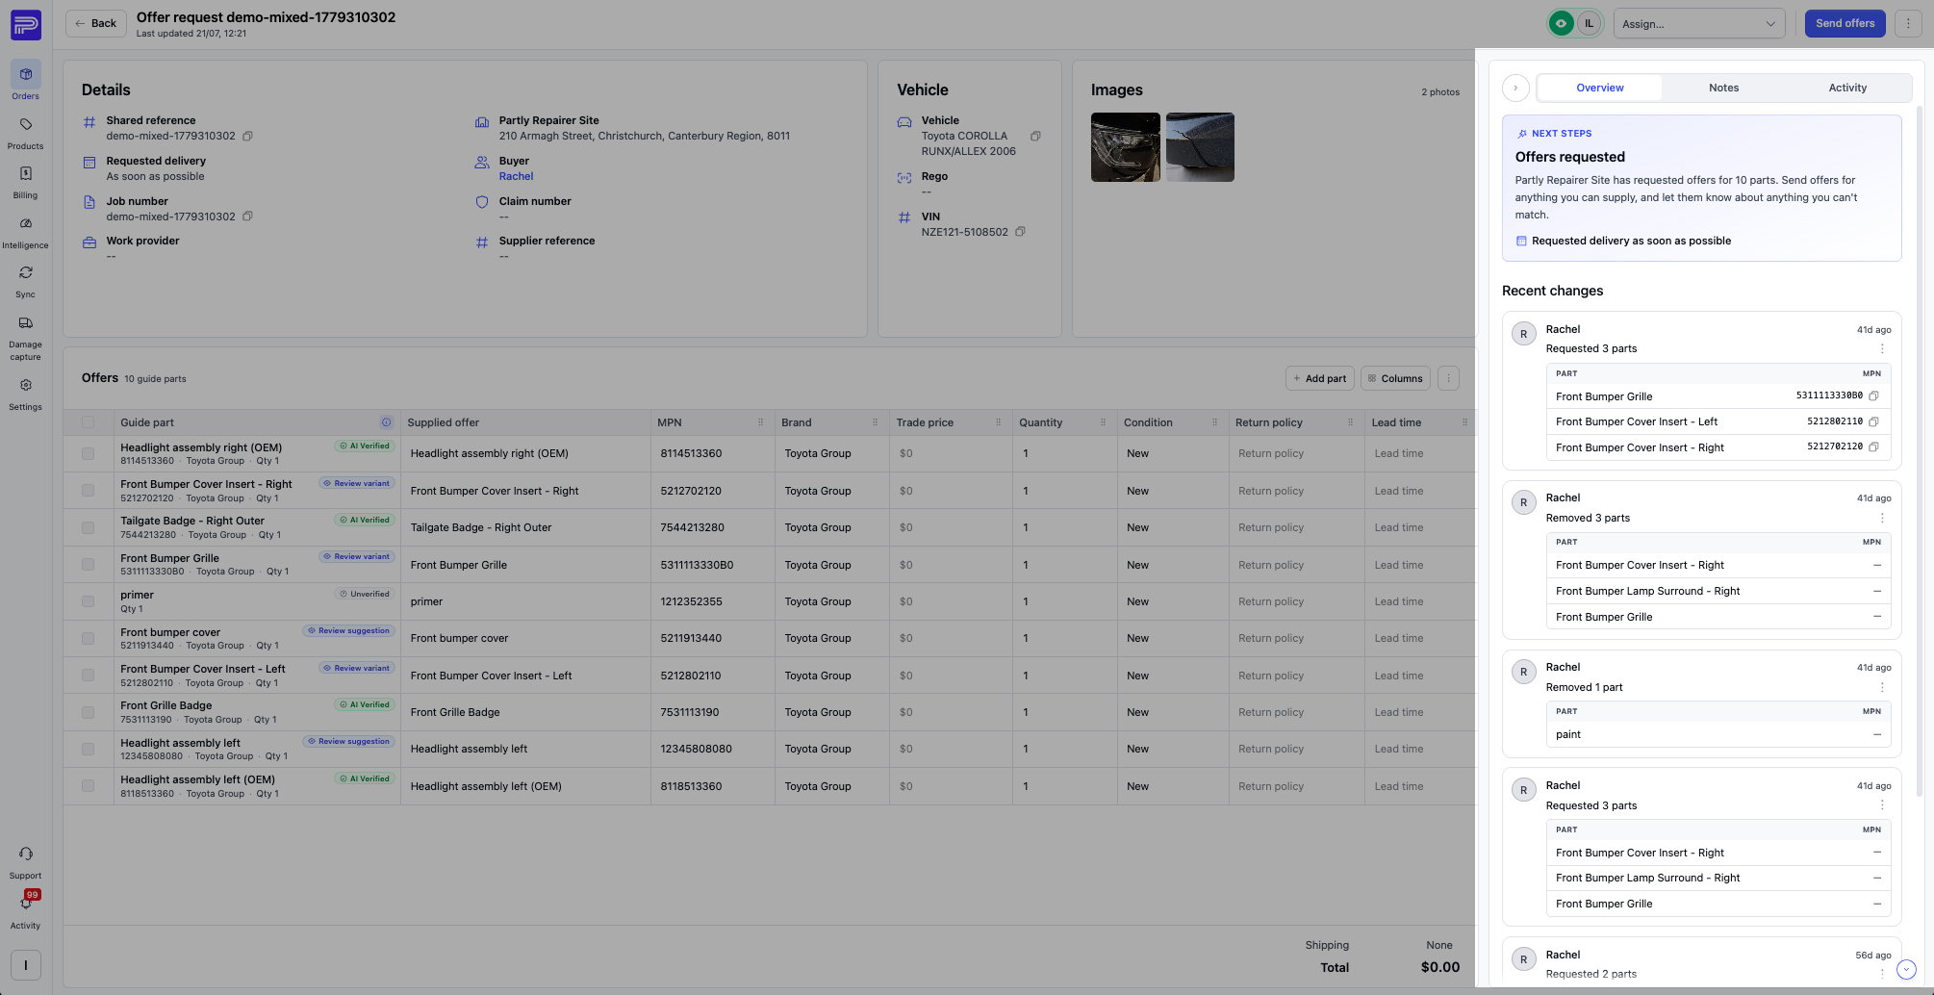Open Trade price column menu handle
Image resolution: width=1934 pixels, height=995 pixels.
(998, 422)
